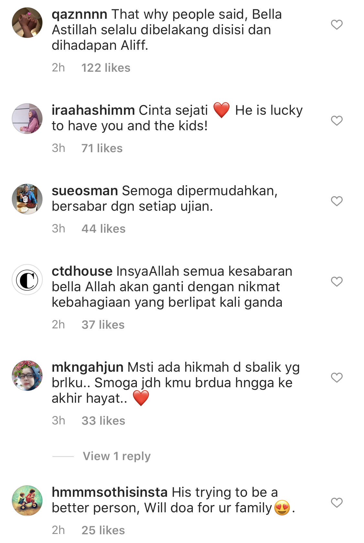Tap mkngahjun's profile picture
This screenshot has width=364, height=543.
(27, 376)
